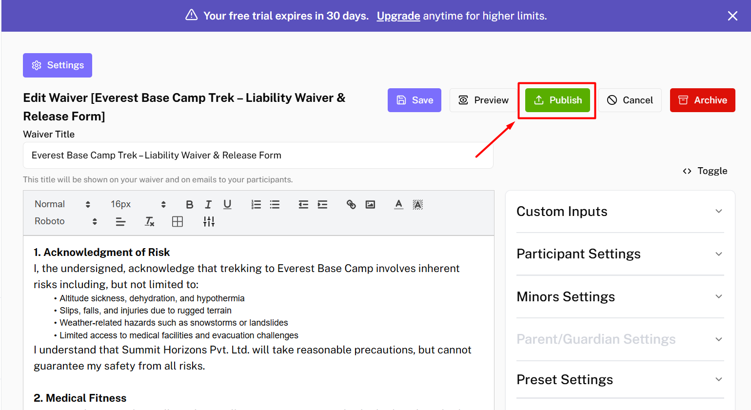This screenshot has width=751, height=410.
Task: Insert an image into the waiver
Action: tap(370, 204)
